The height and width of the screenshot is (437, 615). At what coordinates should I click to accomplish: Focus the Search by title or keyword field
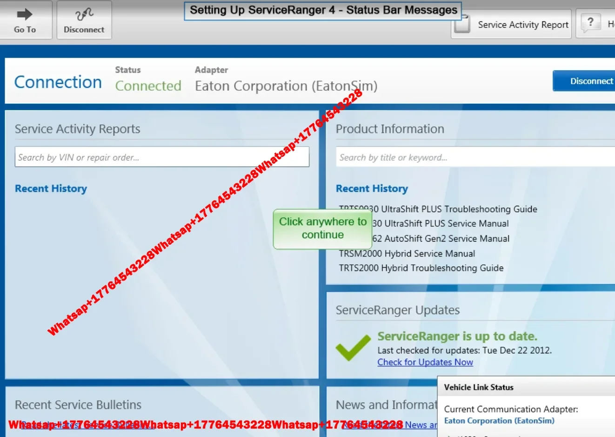[x=475, y=157]
